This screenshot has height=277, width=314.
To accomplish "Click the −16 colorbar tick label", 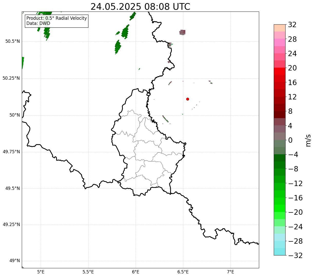I will pyautogui.click(x=295, y=198).
